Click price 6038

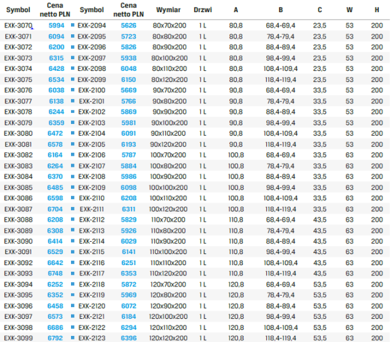(x=56, y=90)
